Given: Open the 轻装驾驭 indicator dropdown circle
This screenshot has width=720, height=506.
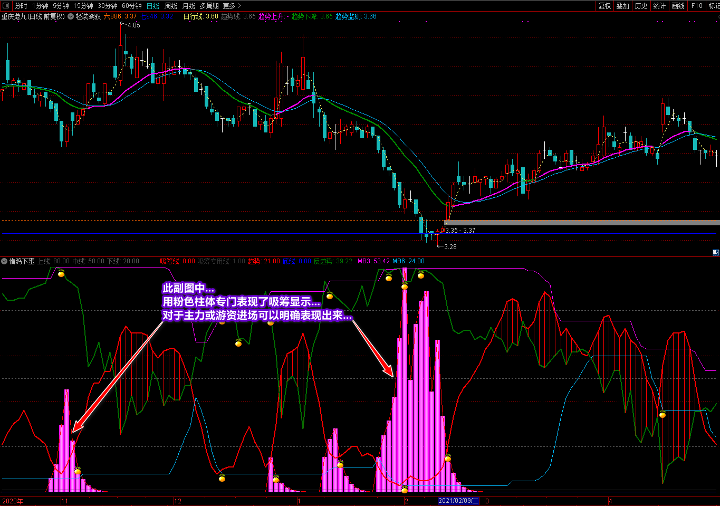Looking at the screenshot, I should pyautogui.click(x=71, y=16).
